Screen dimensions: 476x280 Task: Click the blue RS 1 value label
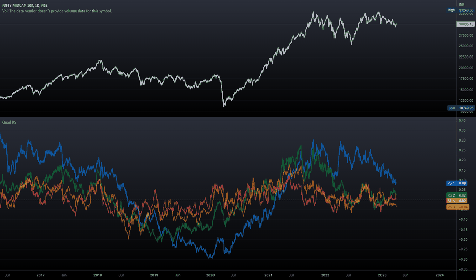457,183
